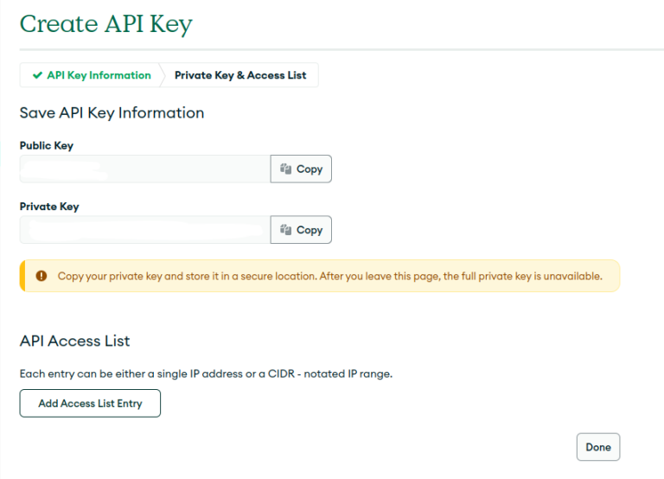Click Add Access List Entry button
The image size is (664, 479).
90,404
